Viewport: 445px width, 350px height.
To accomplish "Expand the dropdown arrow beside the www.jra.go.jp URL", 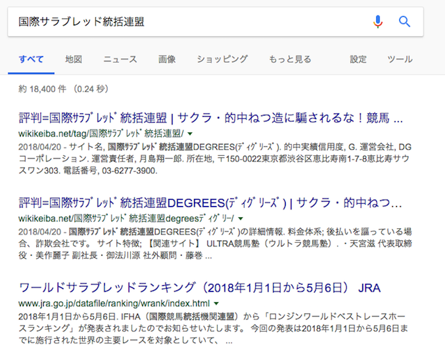I will [x=216, y=303].
